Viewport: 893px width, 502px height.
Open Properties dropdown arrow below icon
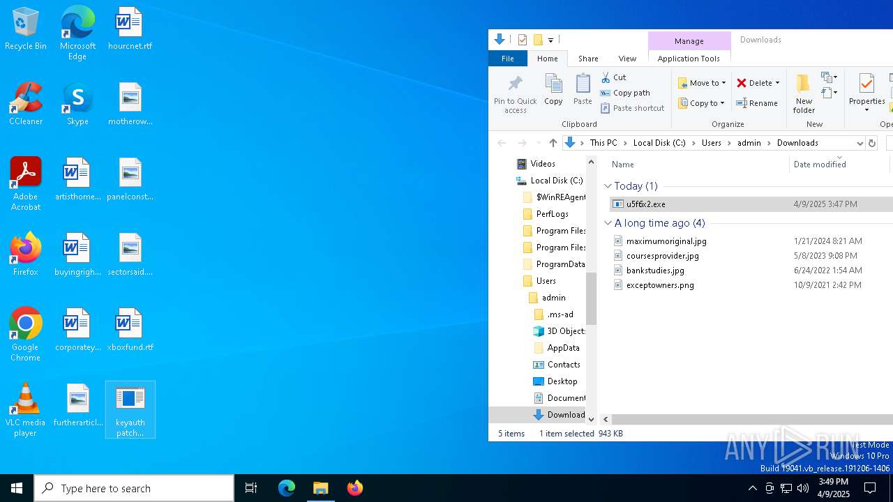pyautogui.click(x=866, y=110)
